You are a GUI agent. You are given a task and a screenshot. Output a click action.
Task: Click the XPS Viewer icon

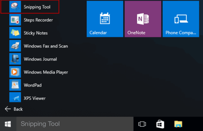pyautogui.click(x=14, y=98)
